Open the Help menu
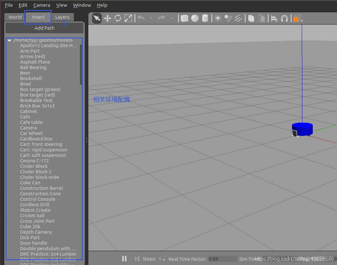337x265 pixels. pyautogui.click(x=102, y=5)
